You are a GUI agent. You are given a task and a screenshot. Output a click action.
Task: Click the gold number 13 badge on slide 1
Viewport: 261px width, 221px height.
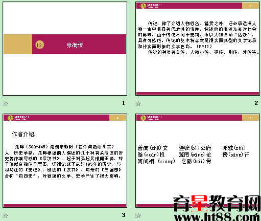pos(39,45)
